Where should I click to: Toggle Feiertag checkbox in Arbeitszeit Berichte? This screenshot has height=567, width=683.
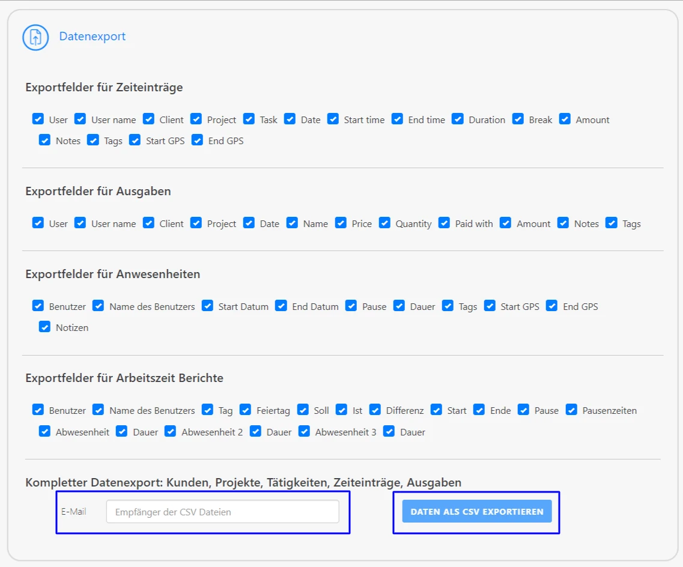(x=245, y=410)
